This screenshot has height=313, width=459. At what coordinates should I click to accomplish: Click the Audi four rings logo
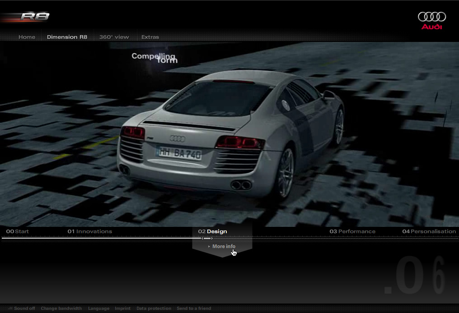pos(432,17)
